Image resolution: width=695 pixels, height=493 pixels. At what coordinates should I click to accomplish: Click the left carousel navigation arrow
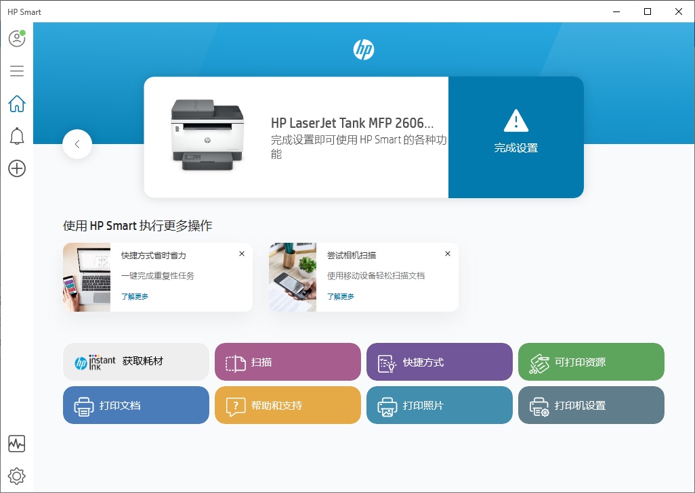[x=77, y=144]
